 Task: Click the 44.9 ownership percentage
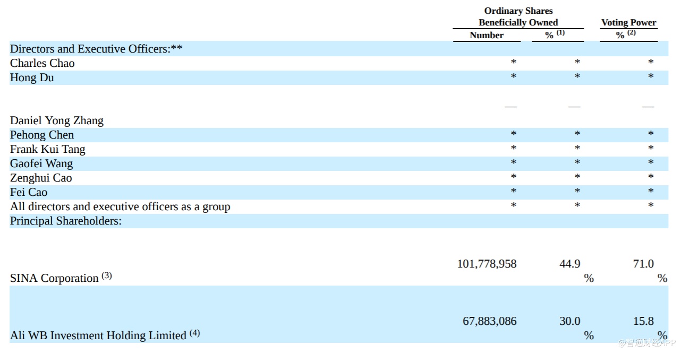pos(570,264)
